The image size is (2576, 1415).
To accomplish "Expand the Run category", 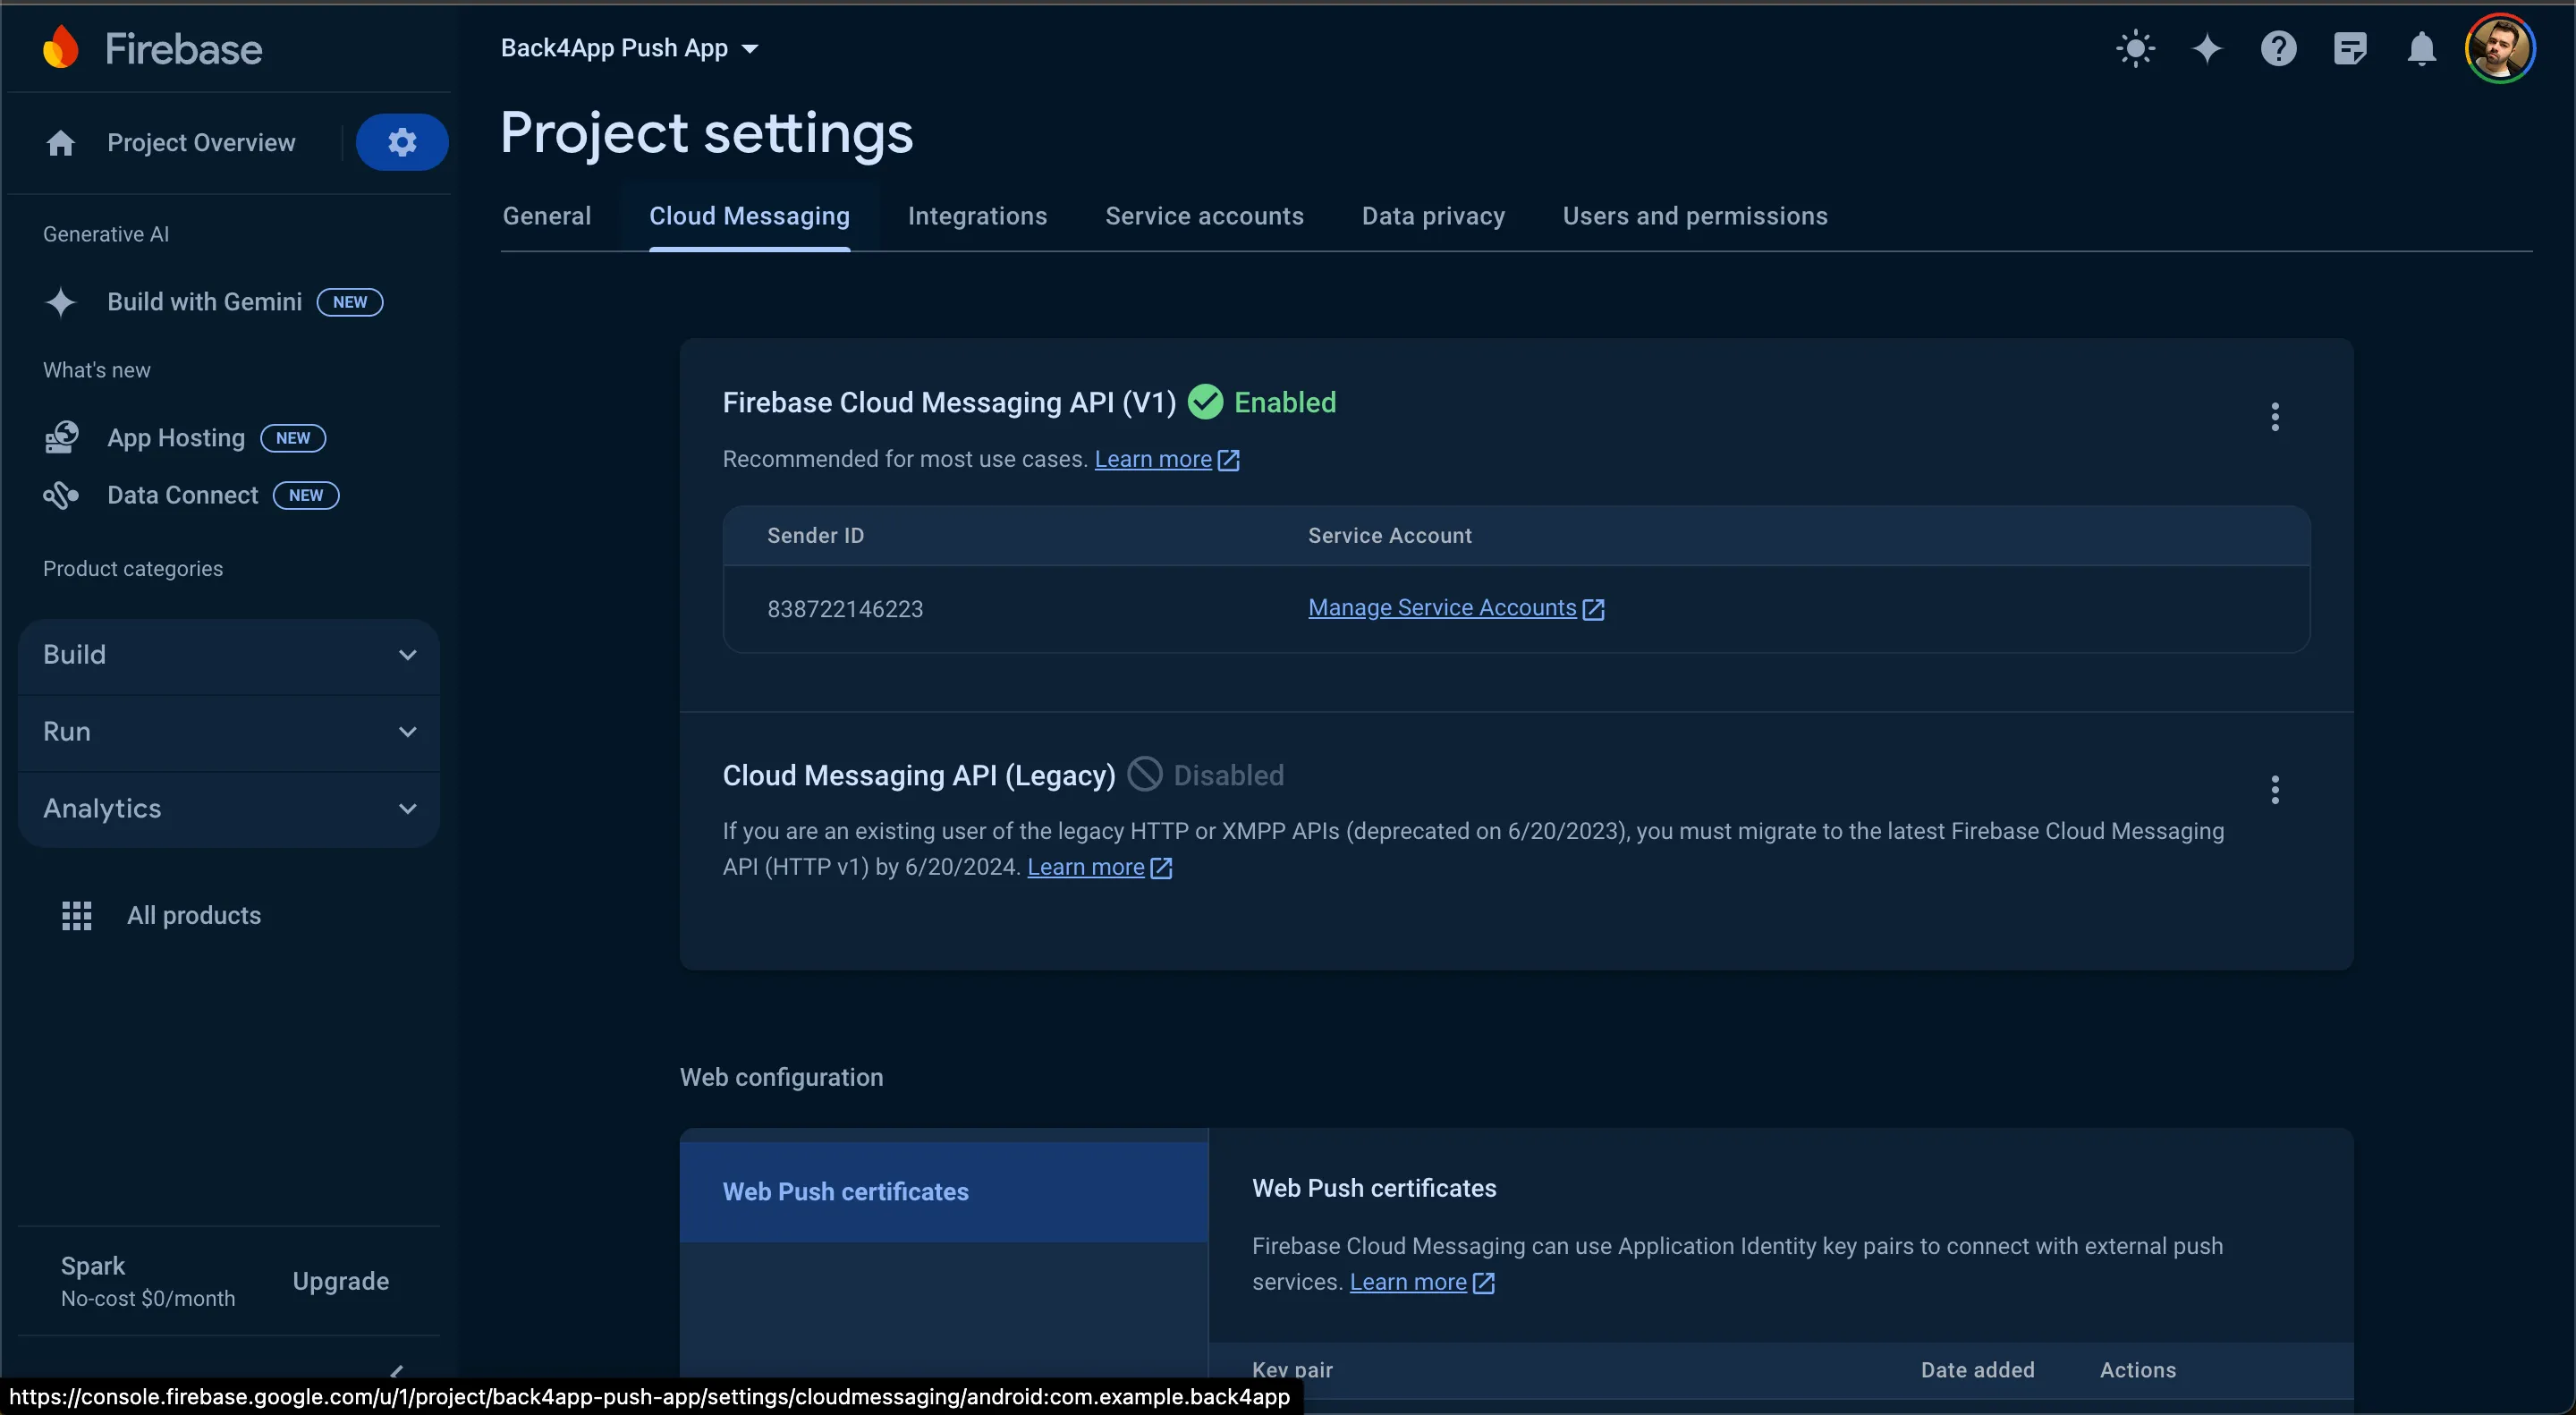I will (229, 732).
